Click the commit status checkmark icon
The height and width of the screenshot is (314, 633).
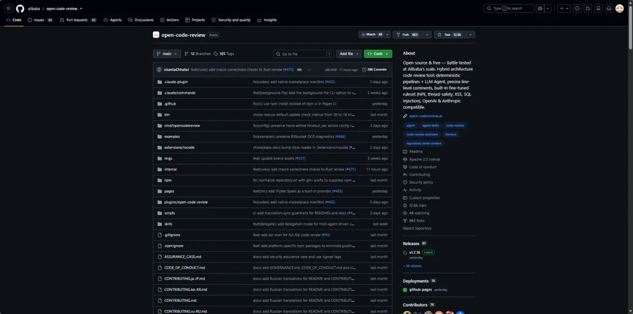(x=309, y=69)
